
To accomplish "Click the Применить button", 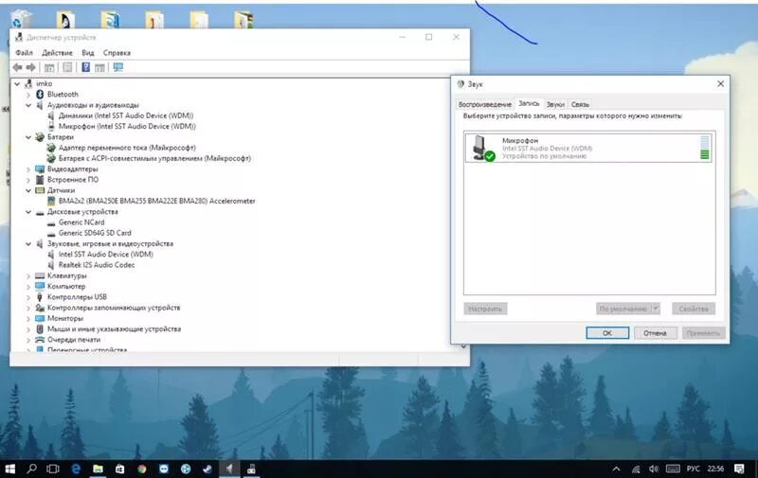I will pos(703,333).
